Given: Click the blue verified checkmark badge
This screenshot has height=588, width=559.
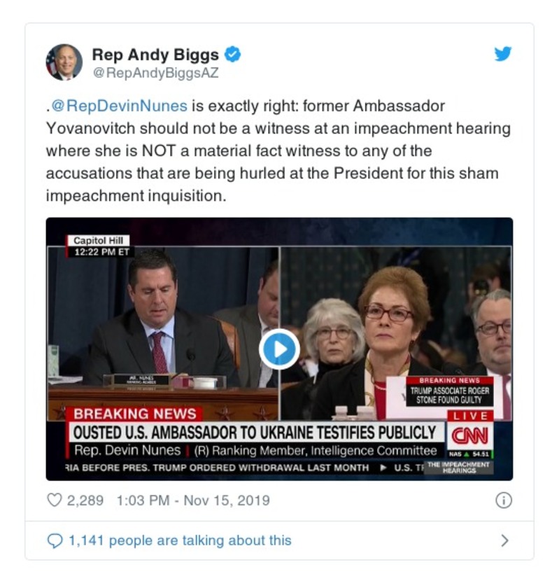Looking at the screenshot, I should 232,55.
